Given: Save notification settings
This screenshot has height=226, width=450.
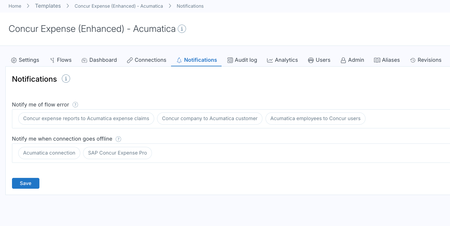Looking at the screenshot, I should click(26, 183).
